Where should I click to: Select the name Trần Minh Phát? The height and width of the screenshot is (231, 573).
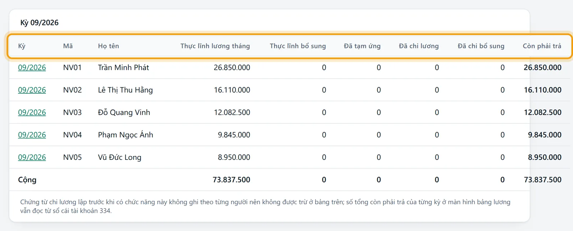pos(124,68)
